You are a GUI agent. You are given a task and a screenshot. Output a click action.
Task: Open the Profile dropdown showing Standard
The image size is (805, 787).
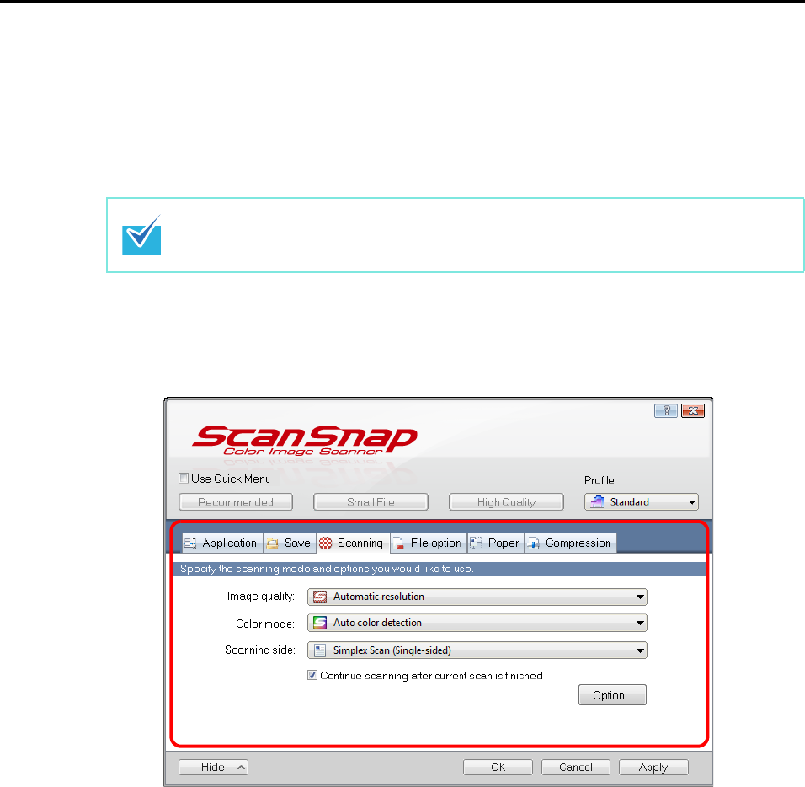coord(642,502)
